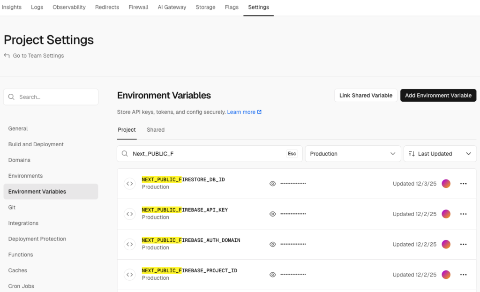Select Domains in the settings sidebar

click(19, 160)
